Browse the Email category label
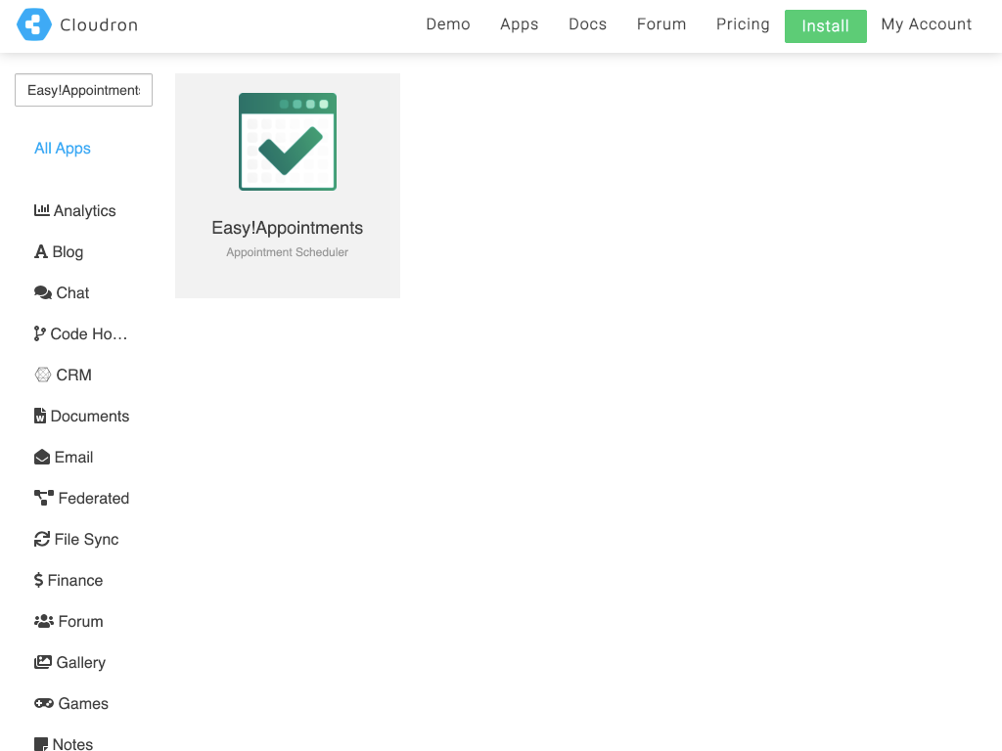Image resolution: width=1002 pixels, height=751 pixels. click(74, 458)
